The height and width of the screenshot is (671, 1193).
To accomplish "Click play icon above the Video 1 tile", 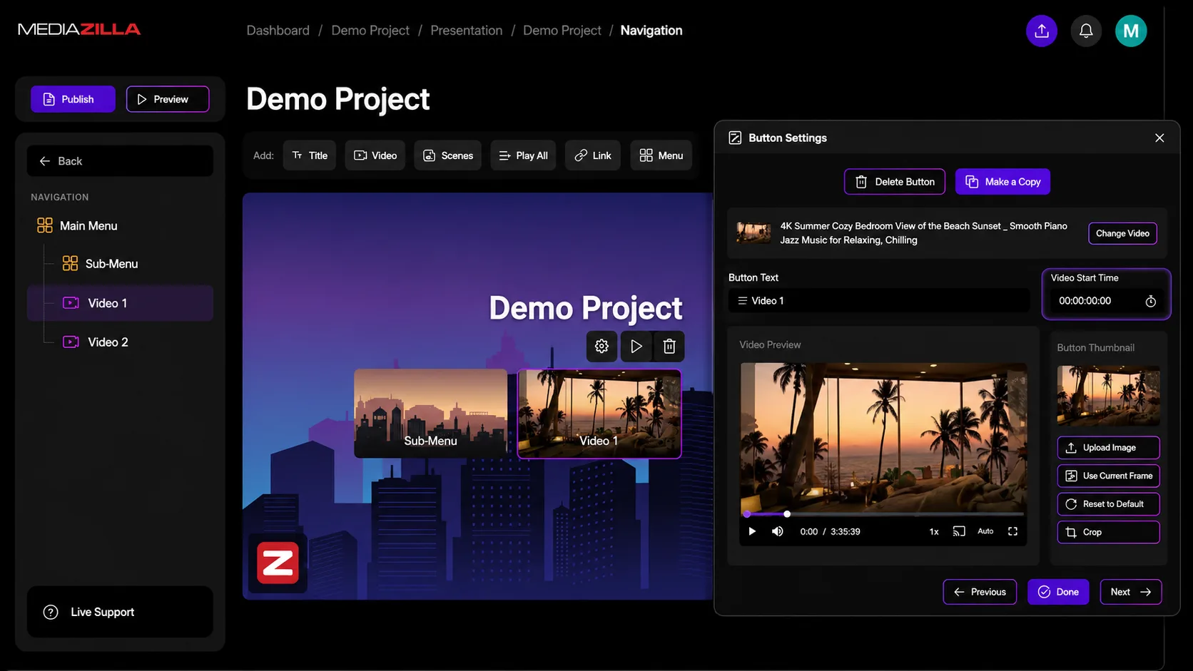I will point(636,346).
